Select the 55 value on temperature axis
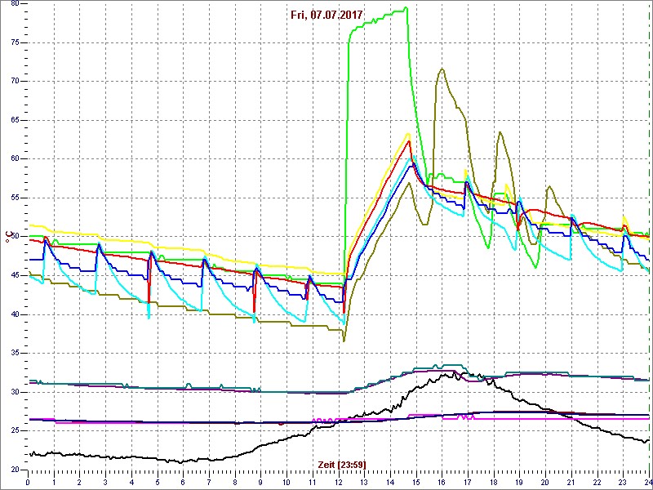 [x=16, y=198]
